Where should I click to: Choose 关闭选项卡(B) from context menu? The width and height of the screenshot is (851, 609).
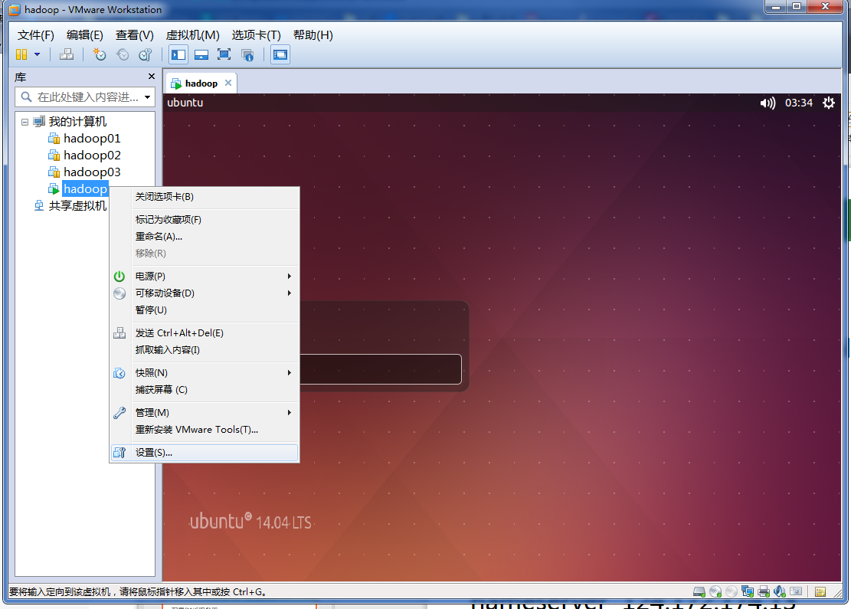click(x=205, y=196)
